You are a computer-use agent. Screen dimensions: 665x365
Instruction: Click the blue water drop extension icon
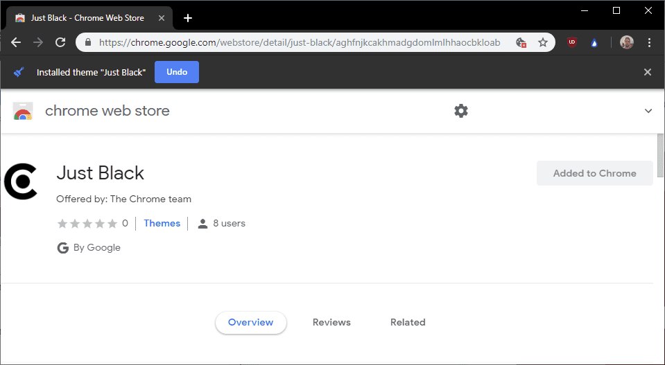click(x=594, y=42)
